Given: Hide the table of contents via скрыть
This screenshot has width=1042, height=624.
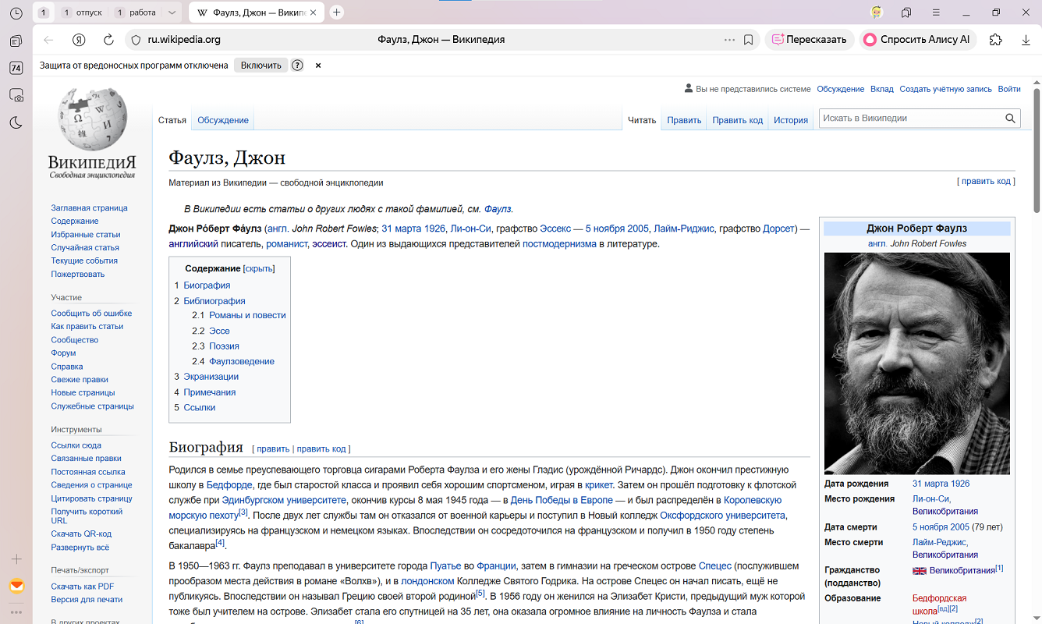Looking at the screenshot, I should tap(259, 268).
